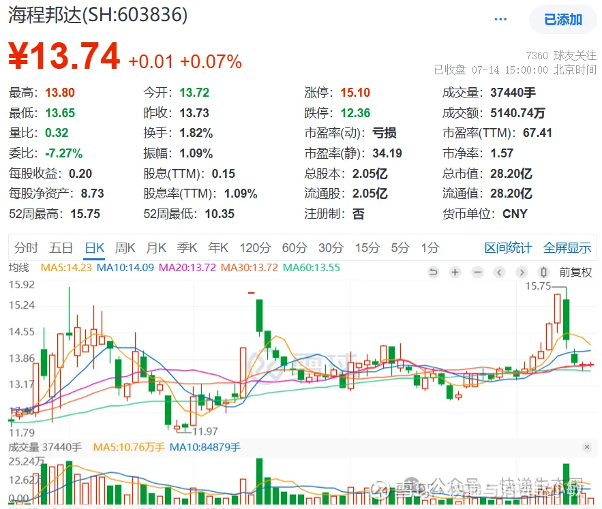Select the 分时 chart tab

coord(26,248)
